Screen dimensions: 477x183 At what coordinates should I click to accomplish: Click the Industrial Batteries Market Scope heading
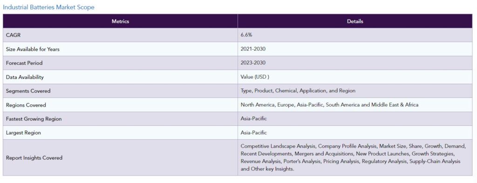click(x=48, y=7)
